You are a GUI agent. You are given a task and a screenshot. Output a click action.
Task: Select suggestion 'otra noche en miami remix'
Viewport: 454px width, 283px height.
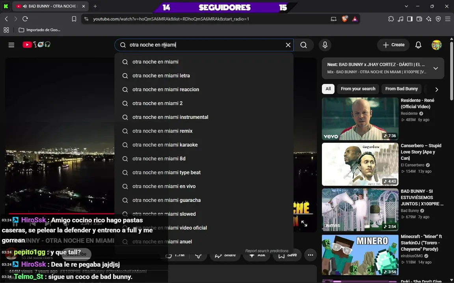(204, 131)
